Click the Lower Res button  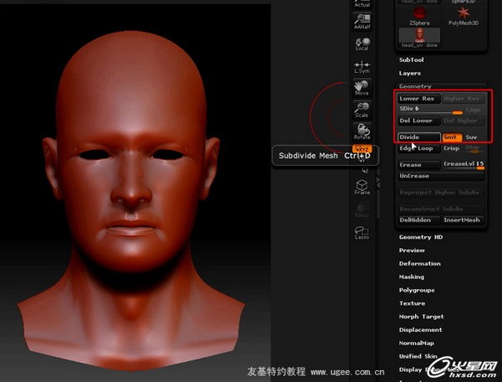(x=417, y=99)
